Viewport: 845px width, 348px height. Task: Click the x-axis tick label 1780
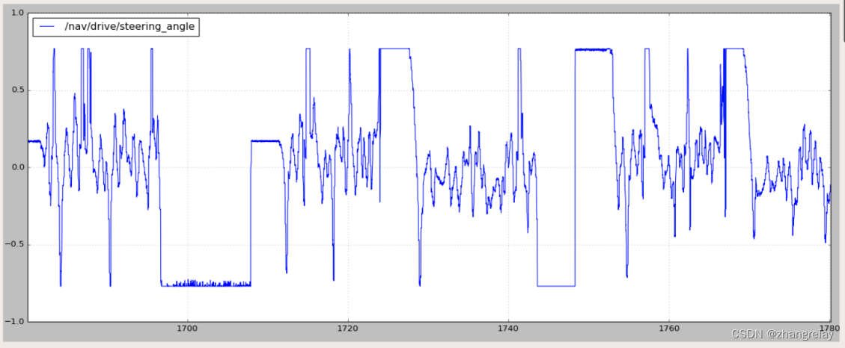pyautogui.click(x=829, y=329)
